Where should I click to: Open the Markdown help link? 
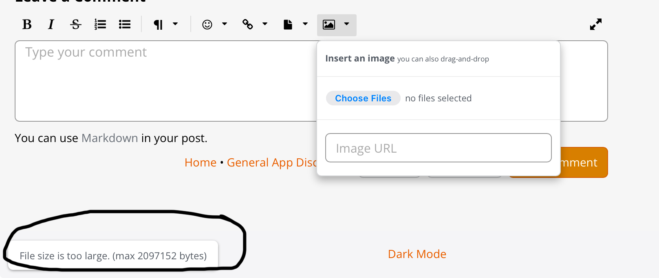pos(110,138)
